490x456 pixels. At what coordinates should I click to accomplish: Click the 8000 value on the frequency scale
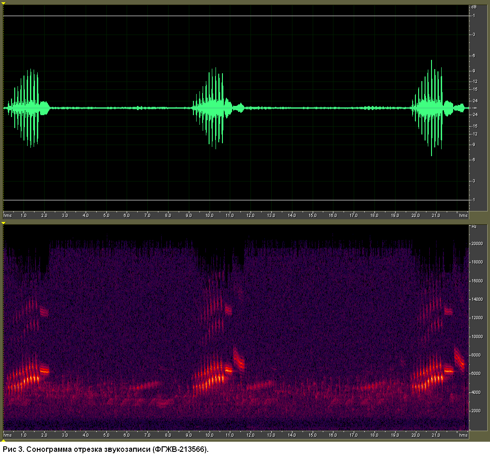click(476, 355)
